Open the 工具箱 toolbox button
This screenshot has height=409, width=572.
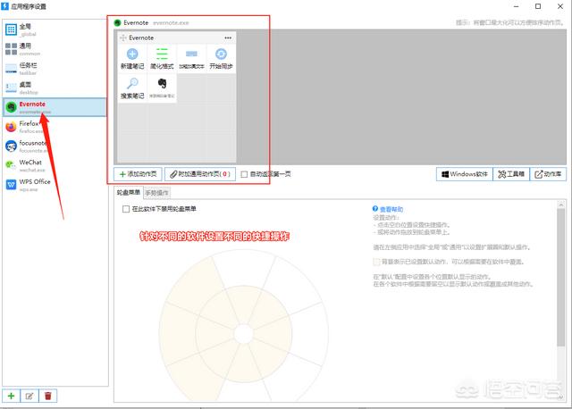pos(511,174)
